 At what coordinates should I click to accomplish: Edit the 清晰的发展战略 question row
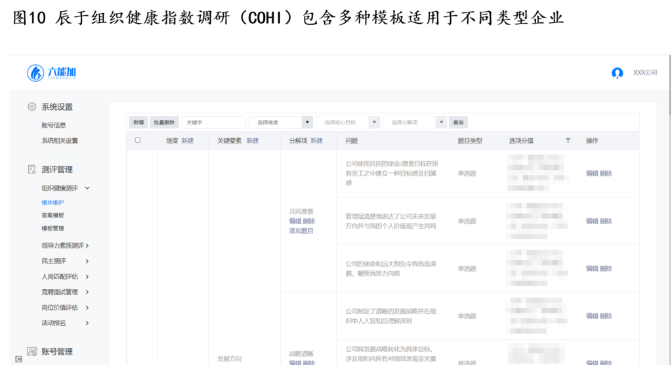592,317
